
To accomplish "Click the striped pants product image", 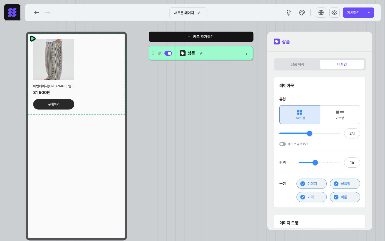I will 54,60.
